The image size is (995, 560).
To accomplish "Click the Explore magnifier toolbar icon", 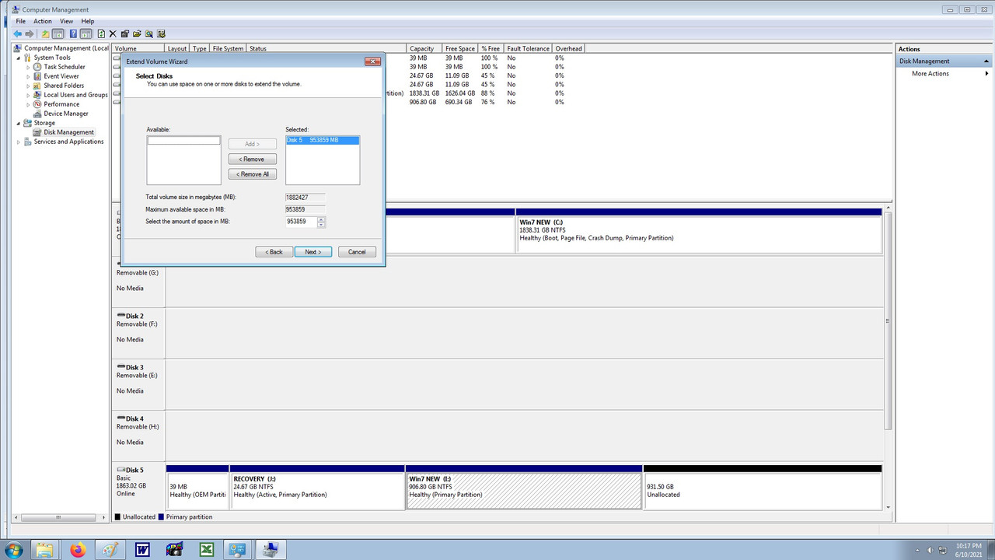I will click(149, 33).
